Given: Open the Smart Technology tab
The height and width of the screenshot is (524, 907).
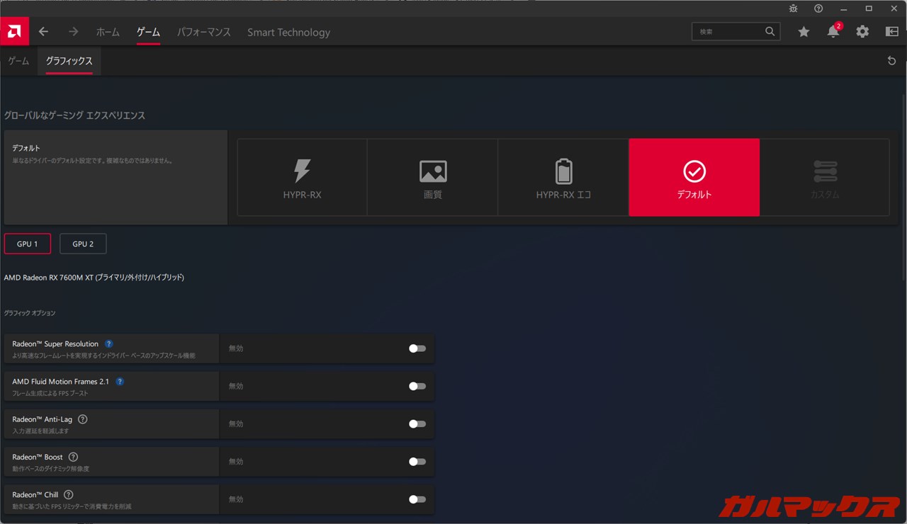Looking at the screenshot, I should tap(288, 33).
